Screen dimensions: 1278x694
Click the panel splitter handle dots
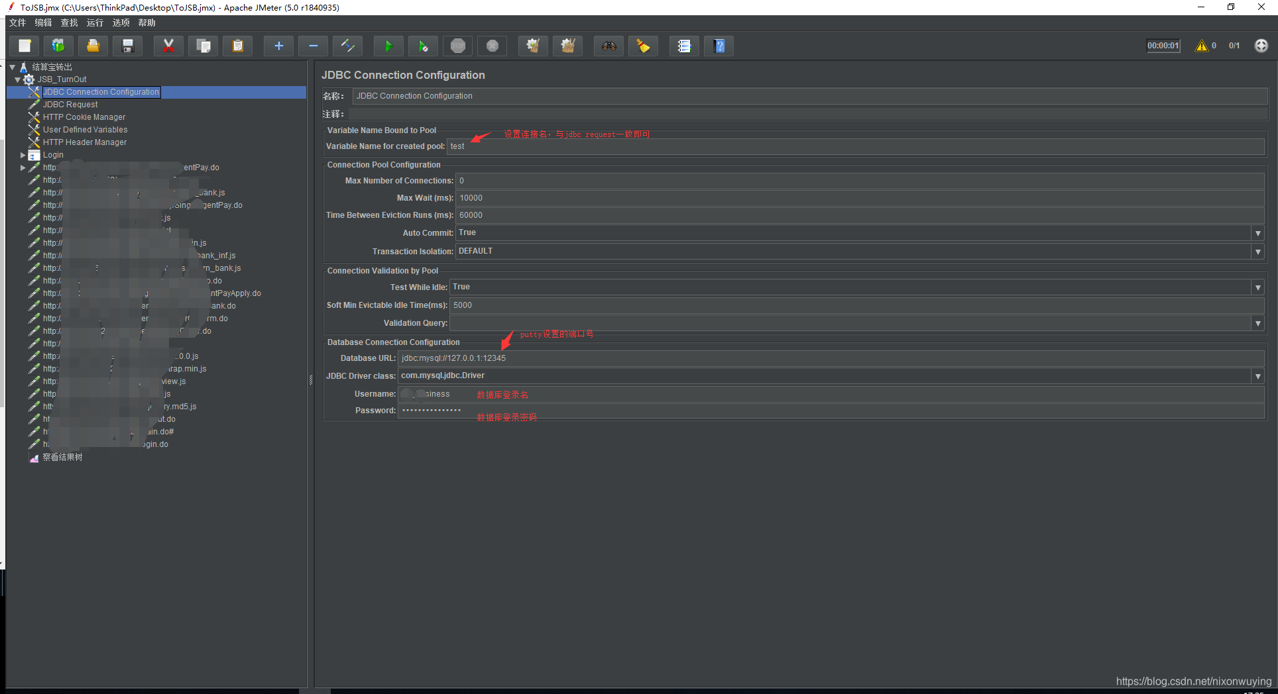[311, 379]
